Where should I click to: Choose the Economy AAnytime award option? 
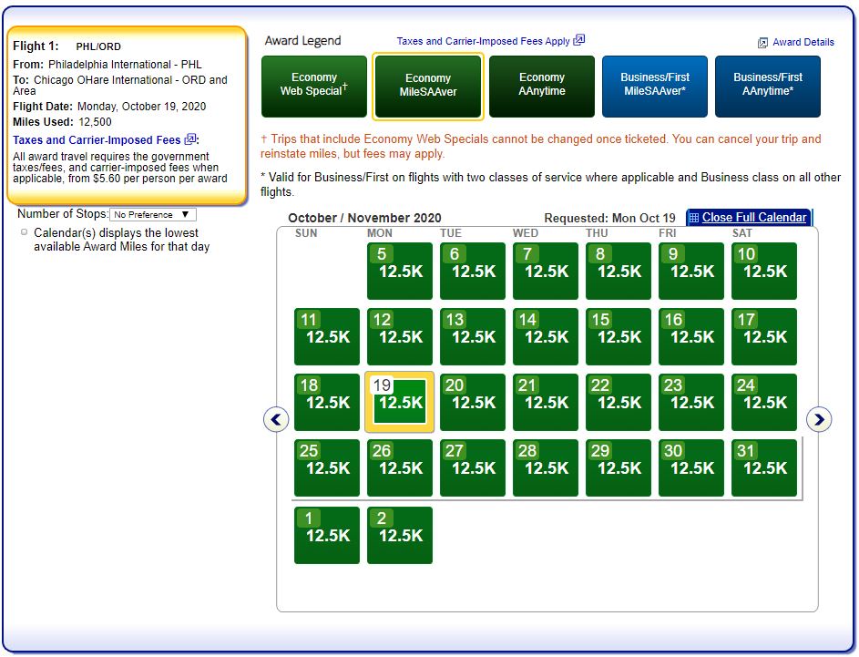[542, 86]
